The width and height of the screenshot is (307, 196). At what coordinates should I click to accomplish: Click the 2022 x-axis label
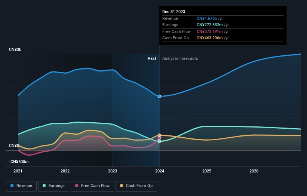(65, 171)
